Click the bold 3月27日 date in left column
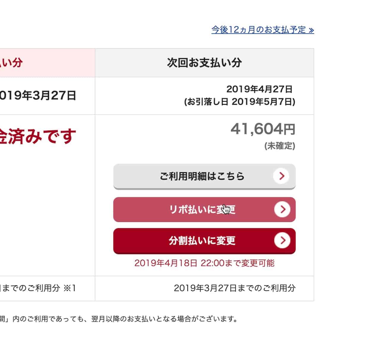Screen dimensions: 380x338 (x=54, y=96)
